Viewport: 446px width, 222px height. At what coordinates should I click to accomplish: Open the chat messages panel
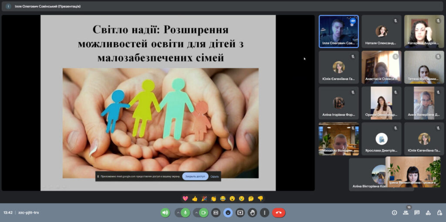coord(417,213)
